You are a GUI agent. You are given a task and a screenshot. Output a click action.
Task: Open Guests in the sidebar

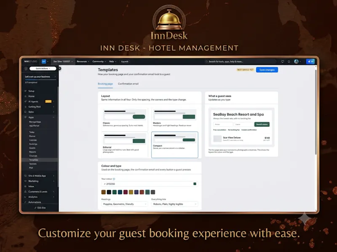click(32, 148)
